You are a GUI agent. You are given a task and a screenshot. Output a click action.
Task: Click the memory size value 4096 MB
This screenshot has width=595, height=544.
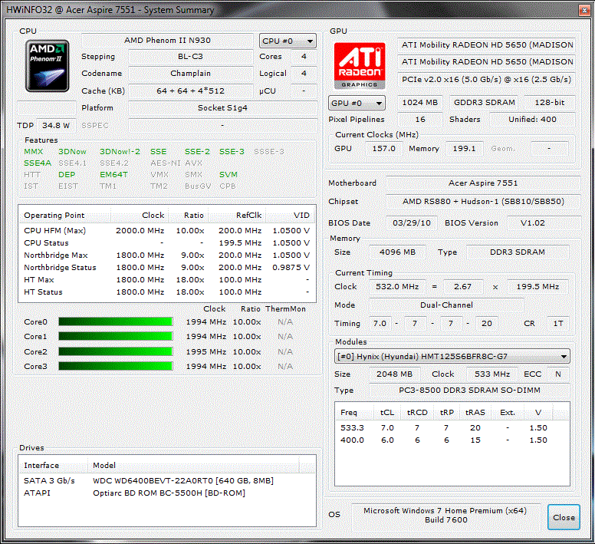pyautogui.click(x=397, y=252)
